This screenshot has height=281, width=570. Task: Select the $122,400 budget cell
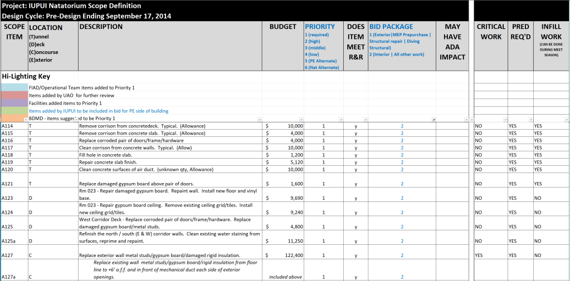pyautogui.click(x=284, y=255)
